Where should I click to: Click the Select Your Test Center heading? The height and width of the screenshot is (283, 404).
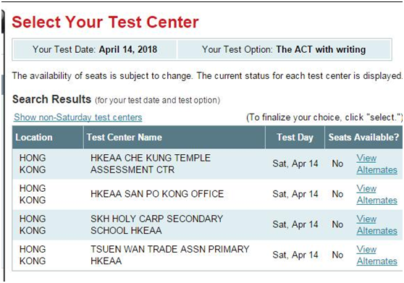(105, 22)
